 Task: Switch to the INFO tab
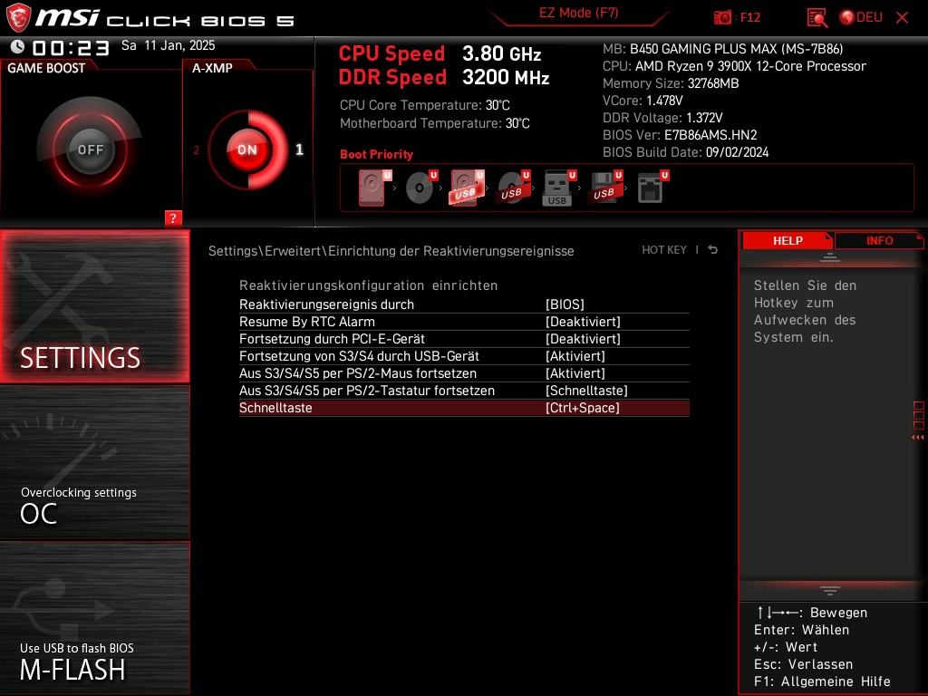[x=879, y=240]
